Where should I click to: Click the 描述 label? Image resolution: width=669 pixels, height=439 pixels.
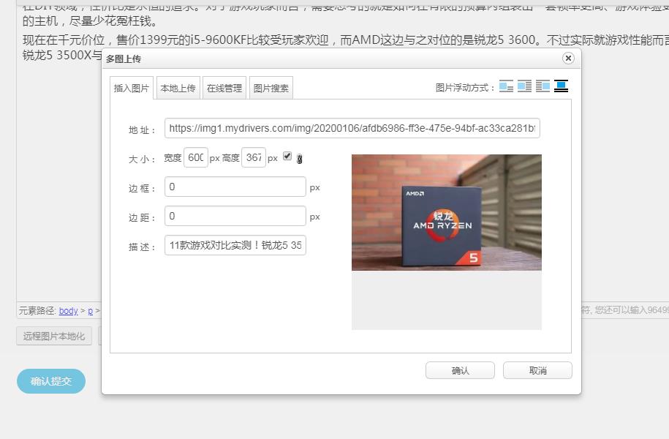pos(142,247)
